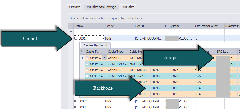Click the CktNo filter row input cell

[89, 32]
